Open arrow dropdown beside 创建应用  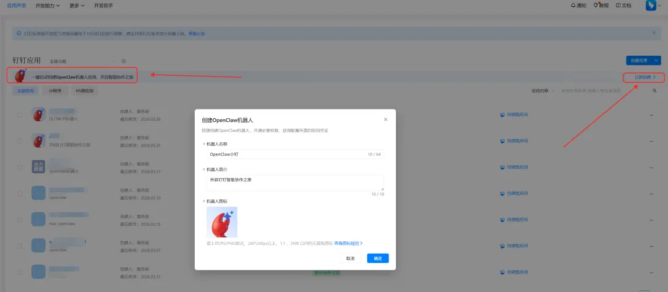pyautogui.click(x=656, y=61)
